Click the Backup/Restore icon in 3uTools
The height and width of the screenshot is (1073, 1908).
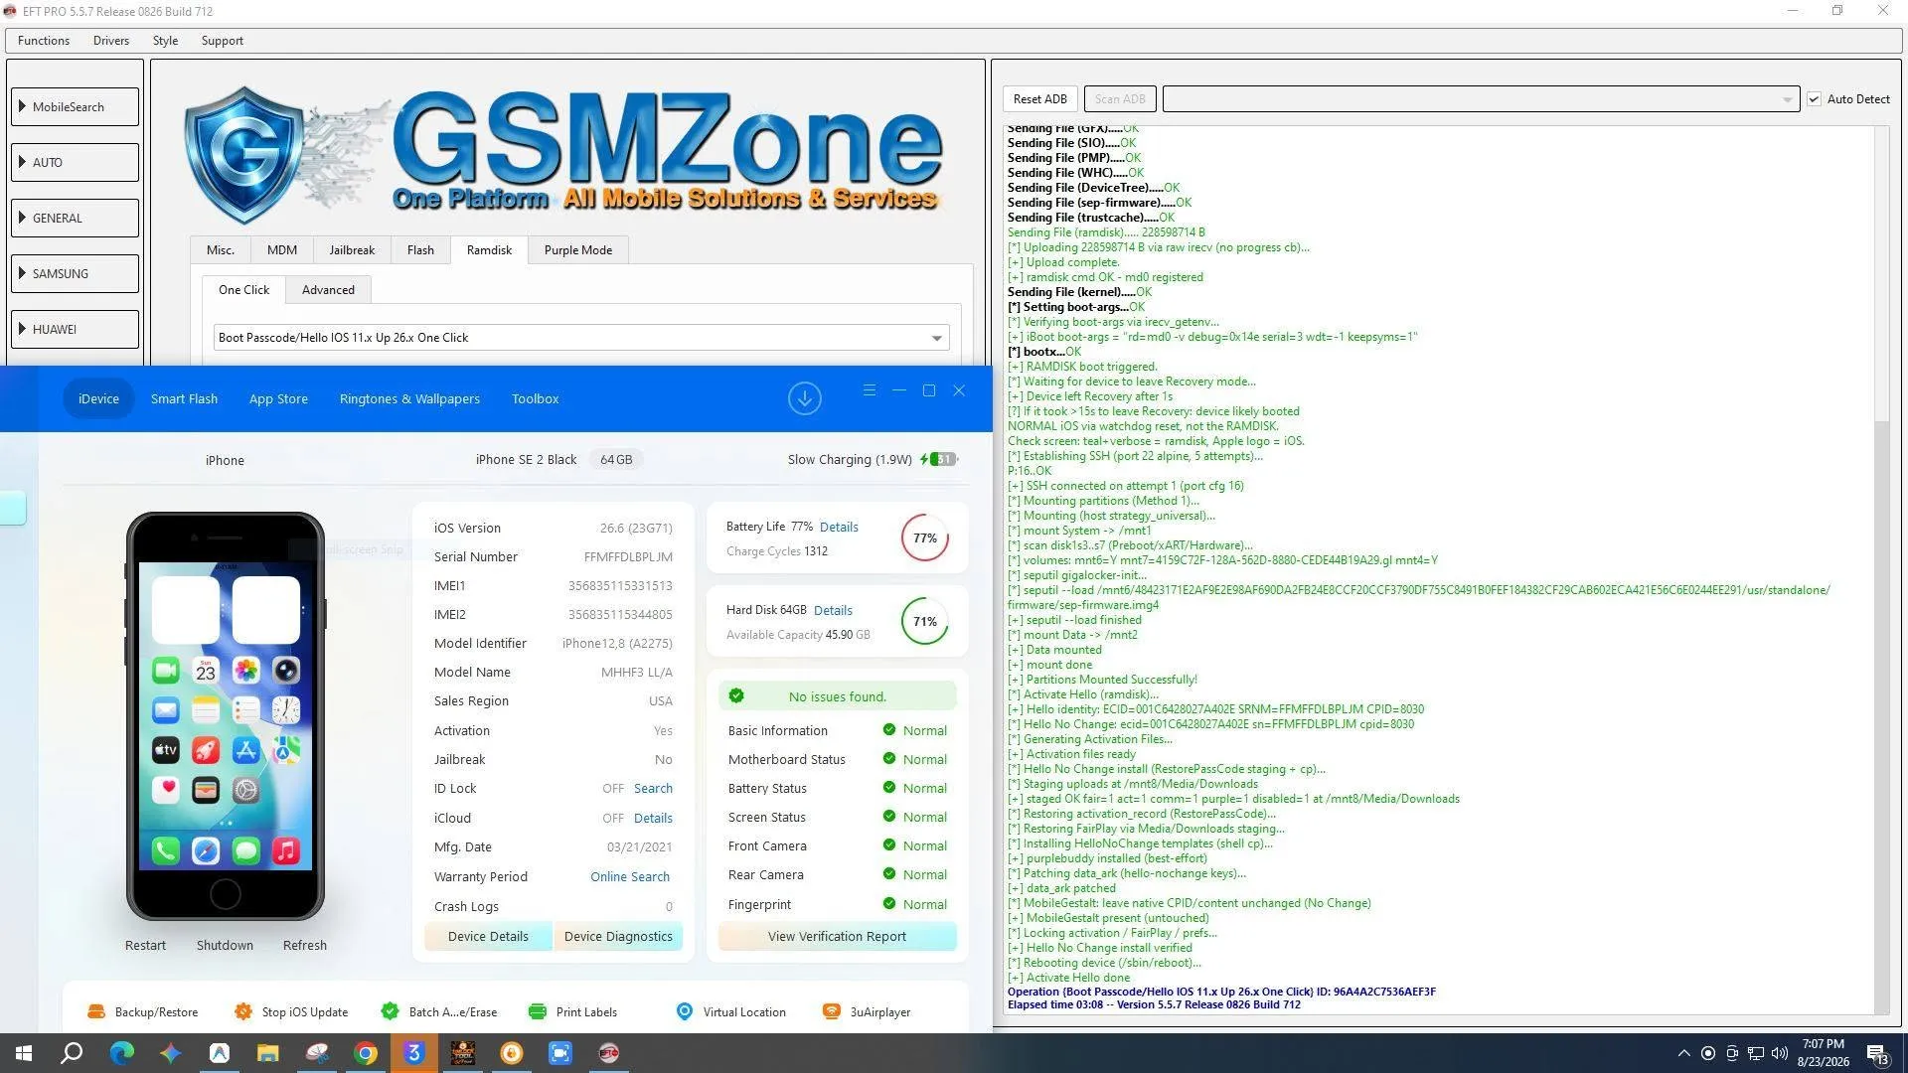[96, 1011]
